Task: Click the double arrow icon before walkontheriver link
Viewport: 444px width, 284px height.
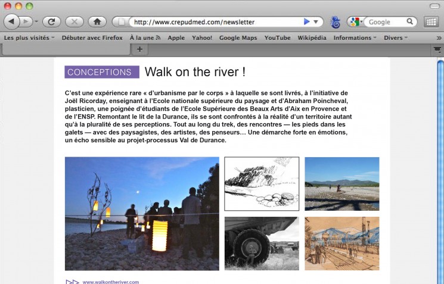Action: click(72, 282)
